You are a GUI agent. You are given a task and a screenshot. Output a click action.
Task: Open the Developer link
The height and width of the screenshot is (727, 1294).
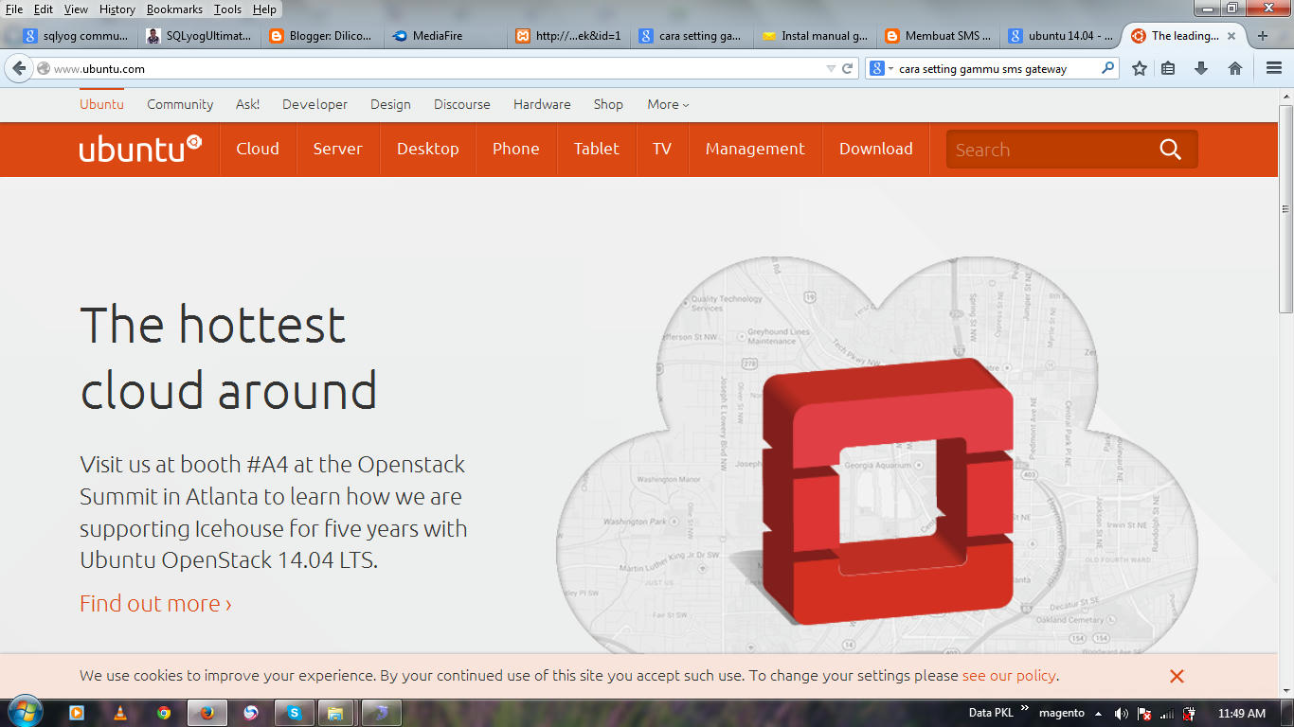point(315,104)
